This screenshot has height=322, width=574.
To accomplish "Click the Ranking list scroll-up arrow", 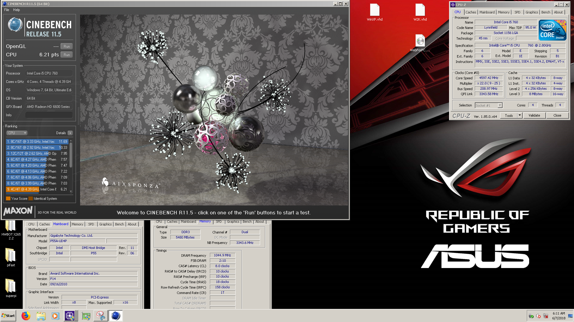I will (71, 141).
